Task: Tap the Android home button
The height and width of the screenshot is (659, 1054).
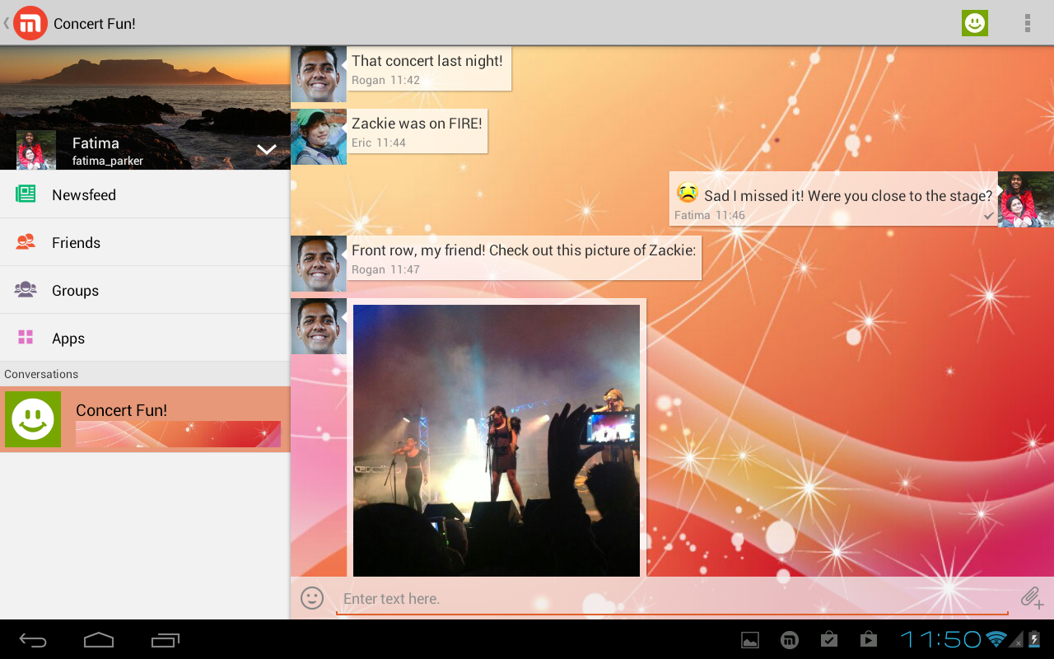Action: pyautogui.click(x=99, y=640)
